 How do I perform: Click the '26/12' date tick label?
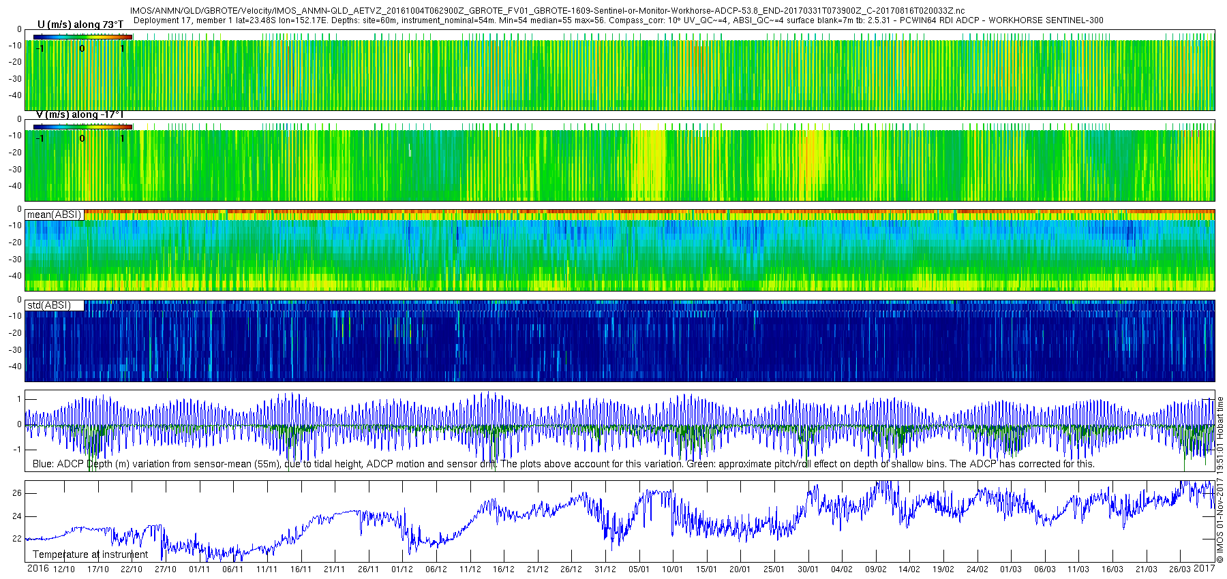click(571, 569)
